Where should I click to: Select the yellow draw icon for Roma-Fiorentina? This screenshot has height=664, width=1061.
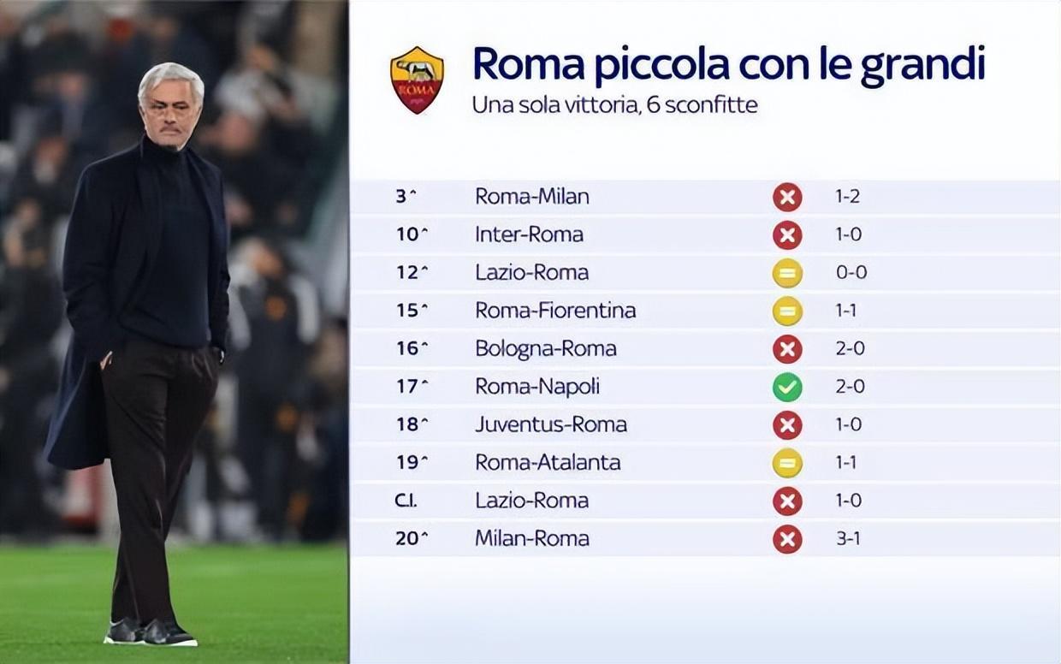click(787, 311)
